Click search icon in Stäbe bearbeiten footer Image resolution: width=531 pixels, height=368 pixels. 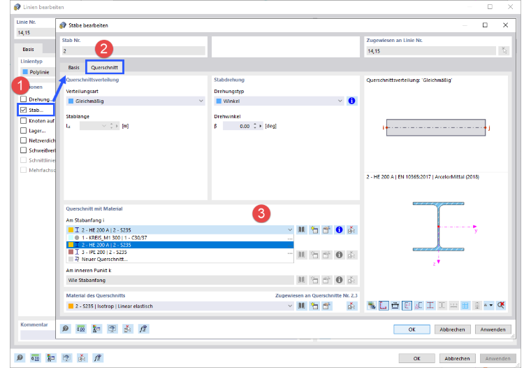coord(66,329)
